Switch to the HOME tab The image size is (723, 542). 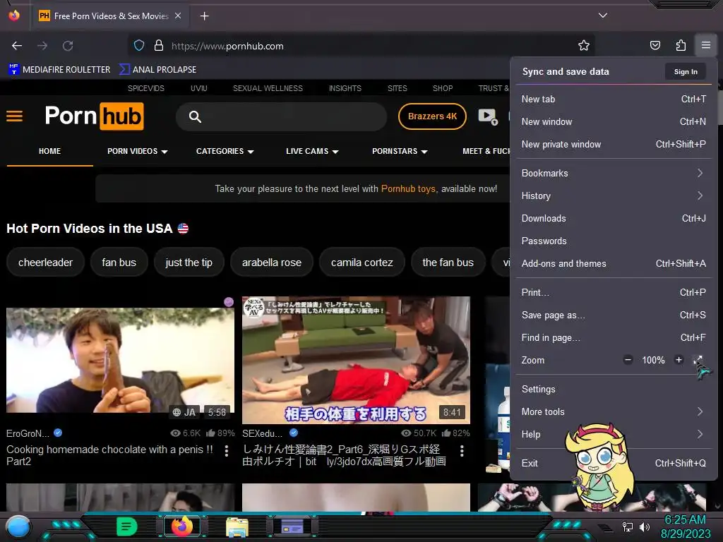pos(50,151)
